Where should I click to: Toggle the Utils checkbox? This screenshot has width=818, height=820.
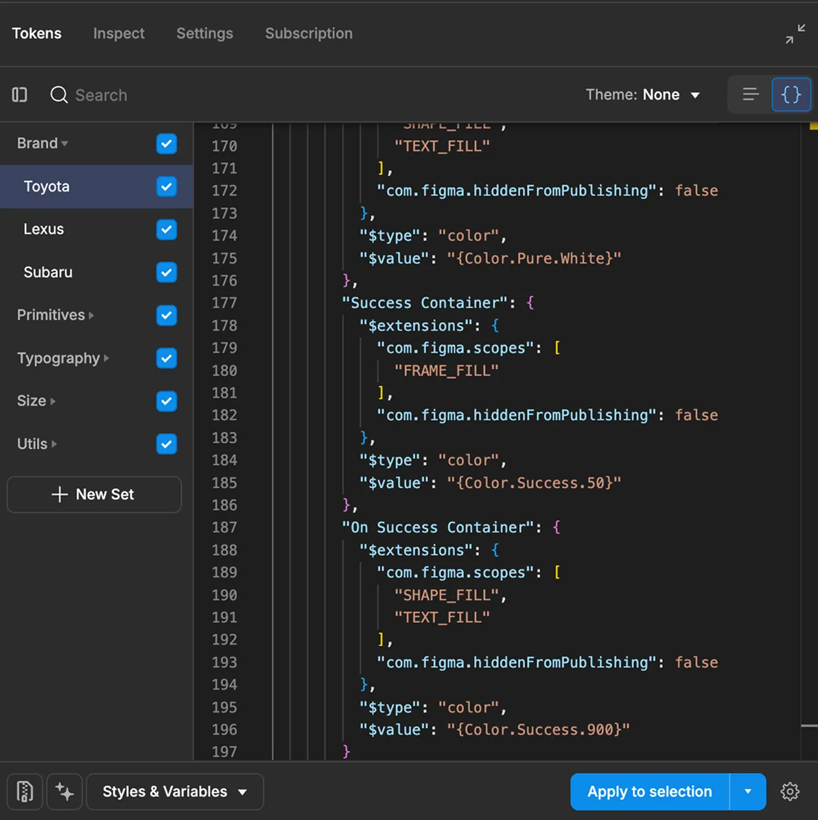(x=167, y=444)
